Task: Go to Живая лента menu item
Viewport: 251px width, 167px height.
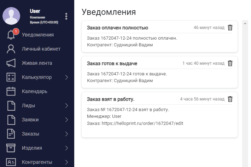Action: click(x=37, y=63)
